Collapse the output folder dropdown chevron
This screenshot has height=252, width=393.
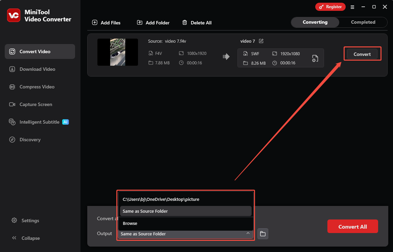coord(248,233)
